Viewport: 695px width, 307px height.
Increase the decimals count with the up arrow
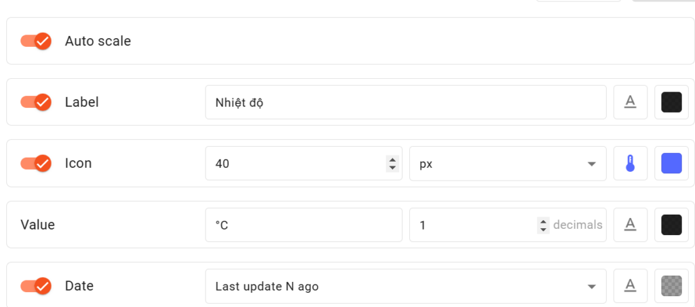click(x=543, y=221)
